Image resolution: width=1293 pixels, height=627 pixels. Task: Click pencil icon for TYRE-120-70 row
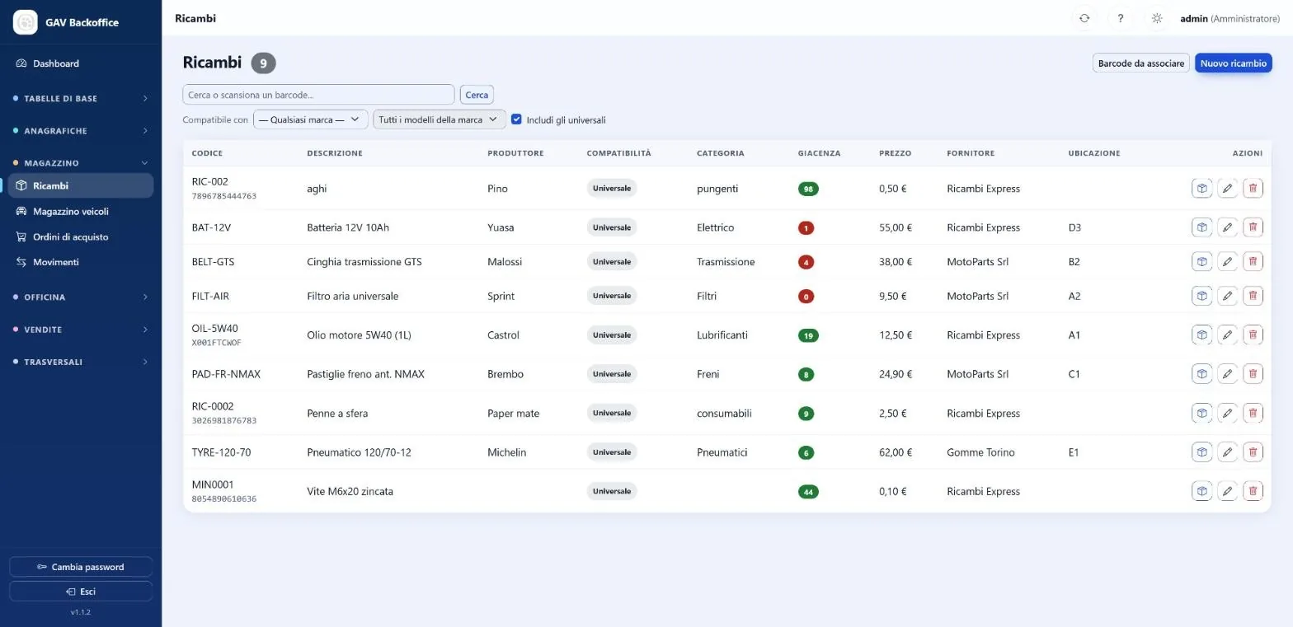1228,452
